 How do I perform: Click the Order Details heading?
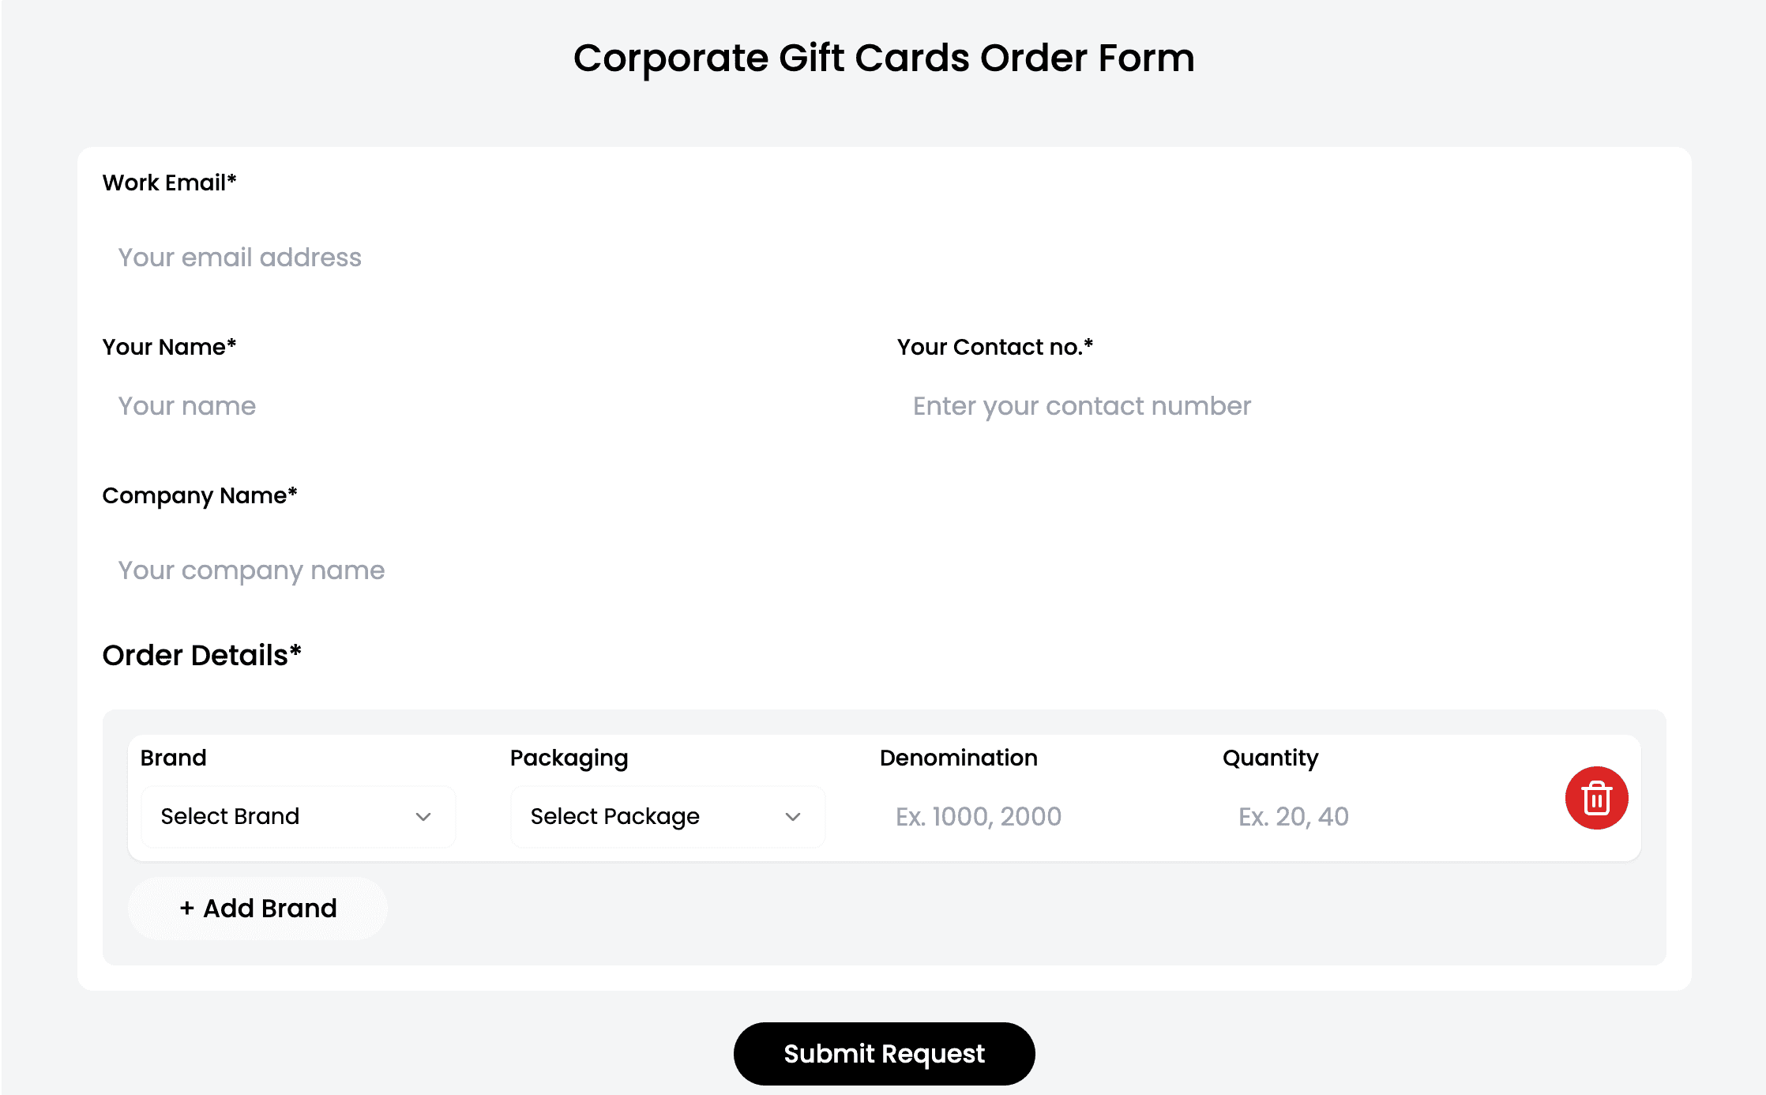201,656
